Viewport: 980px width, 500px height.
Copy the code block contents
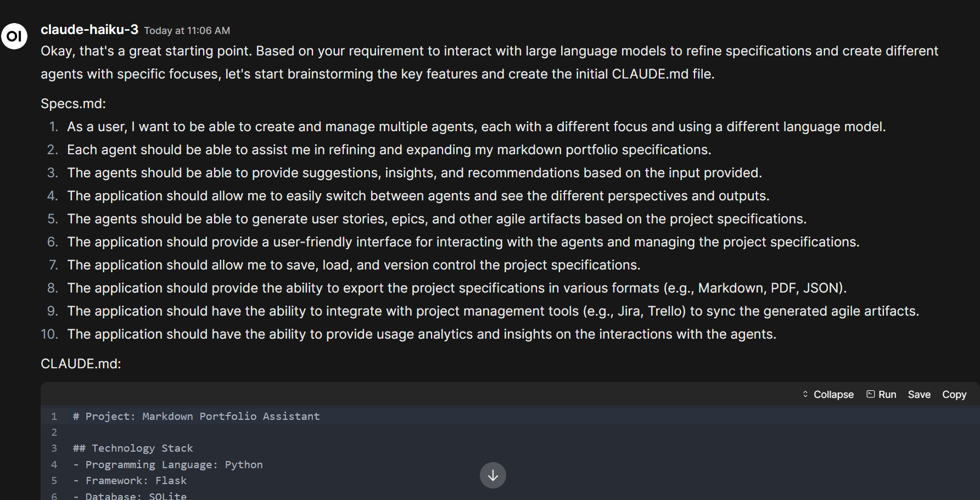click(954, 395)
